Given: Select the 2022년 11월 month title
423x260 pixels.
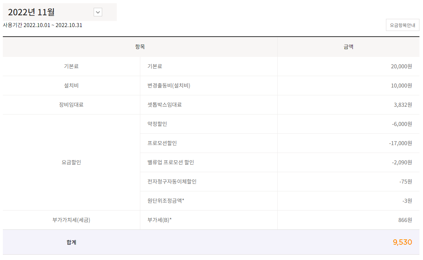Looking at the screenshot, I should coord(31,12).
